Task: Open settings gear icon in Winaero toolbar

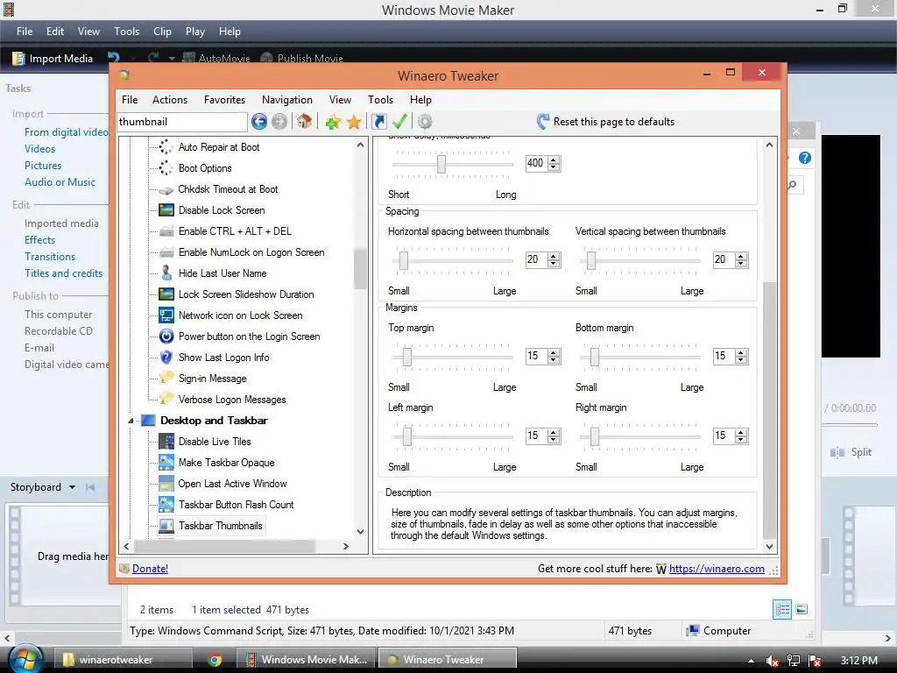Action: pyautogui.click(x=425, y=121)
